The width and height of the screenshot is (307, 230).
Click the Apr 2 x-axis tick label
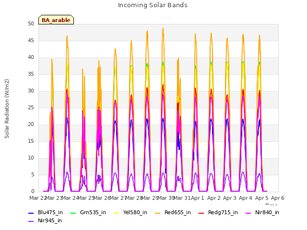[x=214, y=198]
